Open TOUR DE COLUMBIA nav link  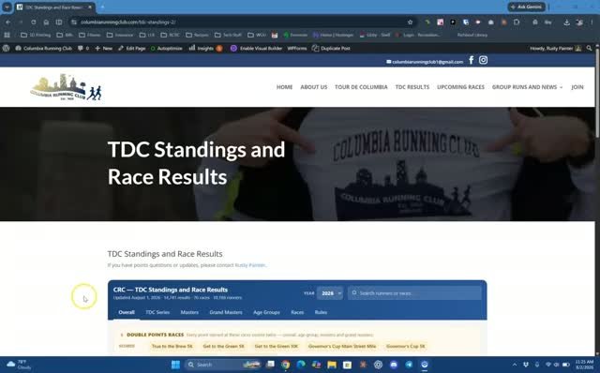pyautogui.click(x=361, y=87)
